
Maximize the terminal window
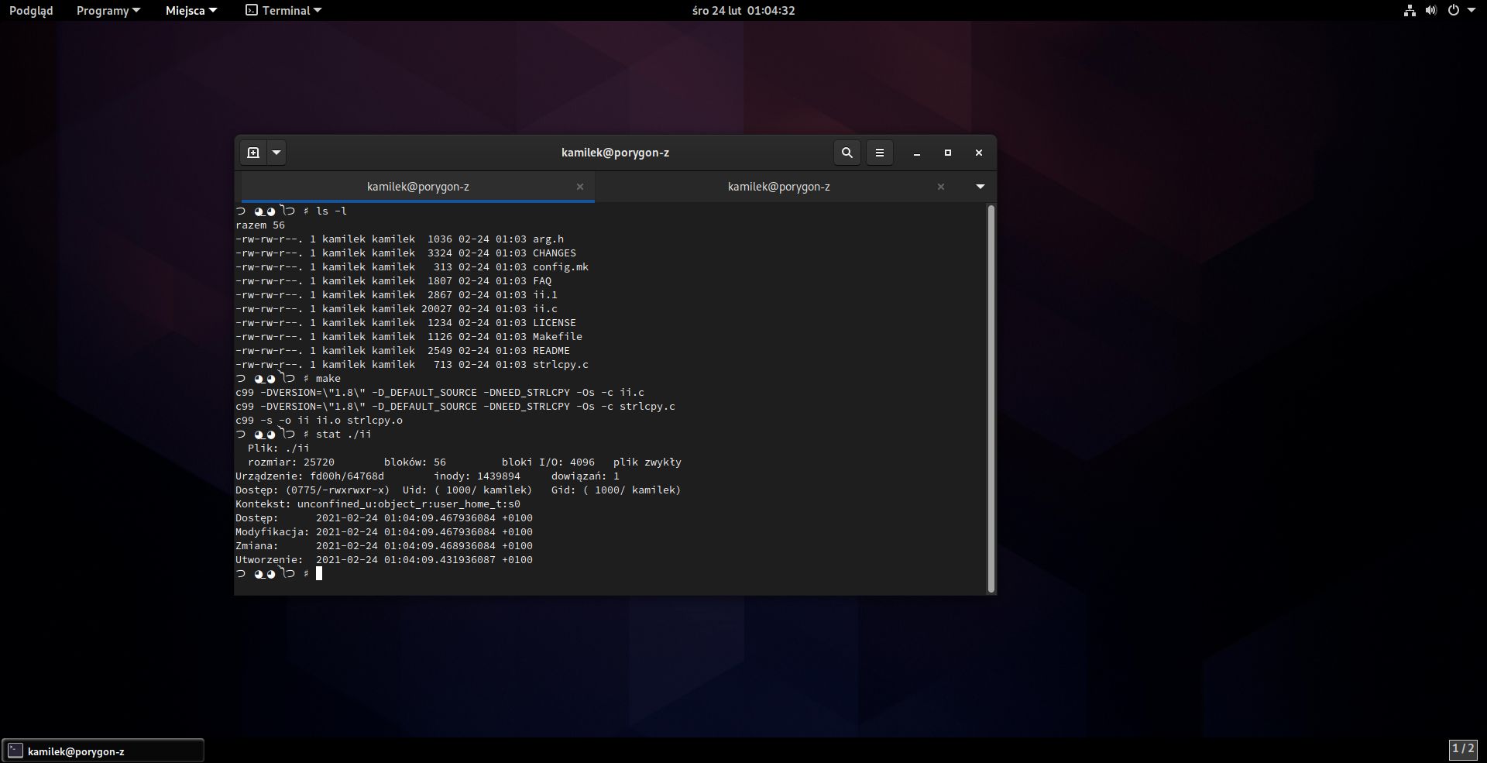point(947,153)
